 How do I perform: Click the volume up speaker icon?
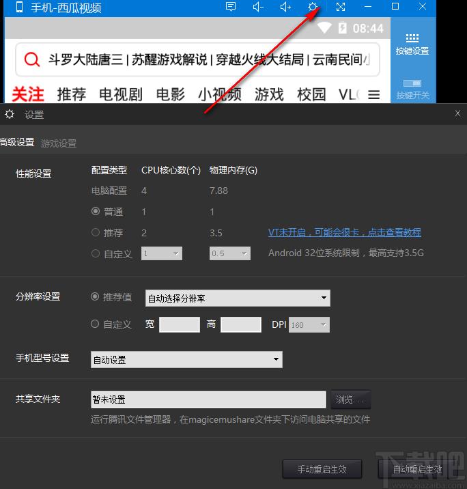(285, 7)
